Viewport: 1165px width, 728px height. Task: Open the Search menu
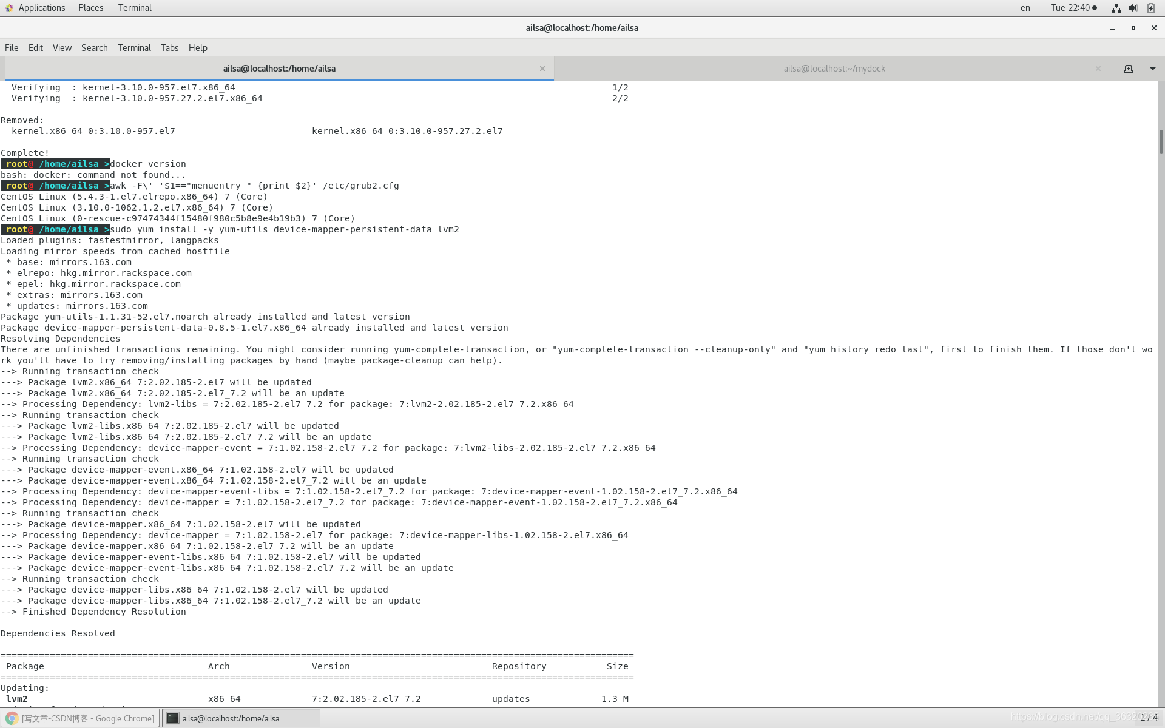pos(94,48)
